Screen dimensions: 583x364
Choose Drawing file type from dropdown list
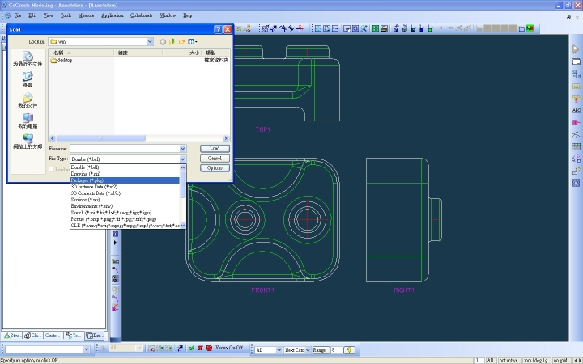tap(125, 174)
